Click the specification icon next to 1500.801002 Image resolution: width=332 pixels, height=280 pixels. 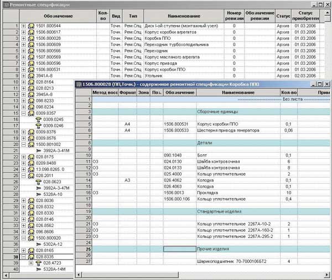click(31, 144)
